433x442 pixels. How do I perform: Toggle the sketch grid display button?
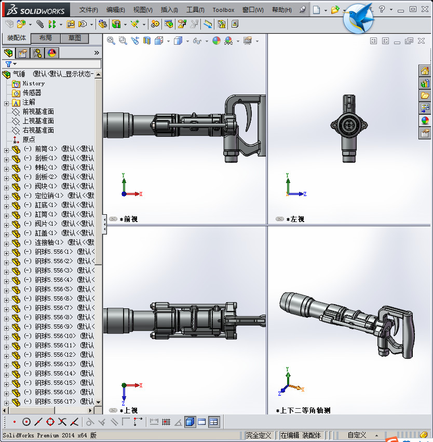167,422
